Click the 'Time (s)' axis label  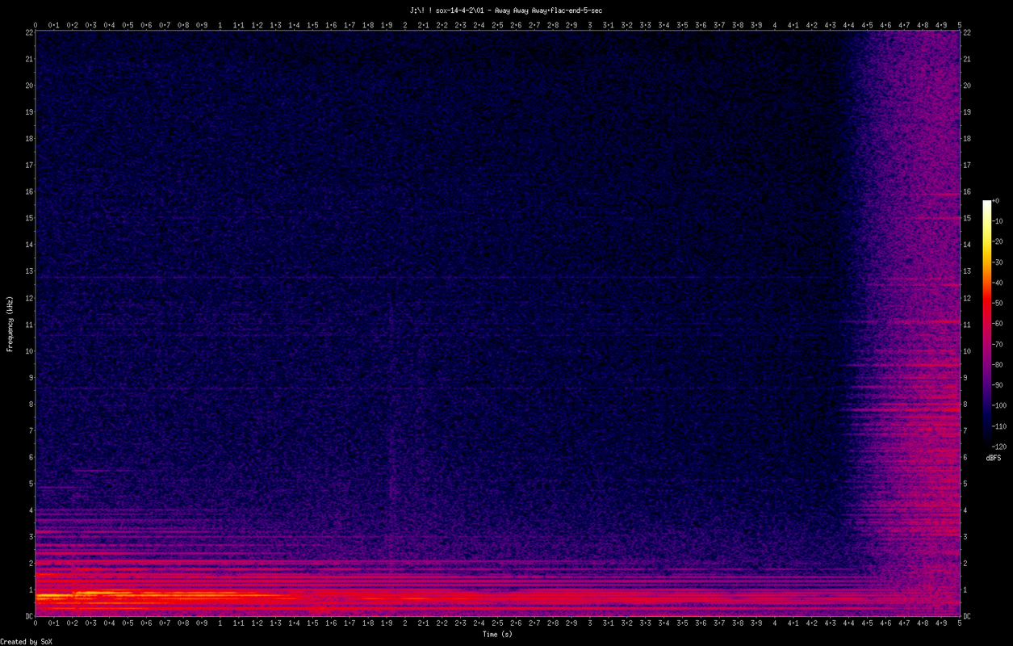tap(497, 635)
